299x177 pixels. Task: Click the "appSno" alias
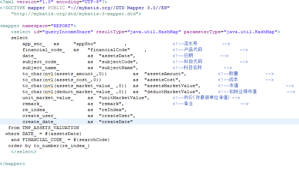click(85, 44)
